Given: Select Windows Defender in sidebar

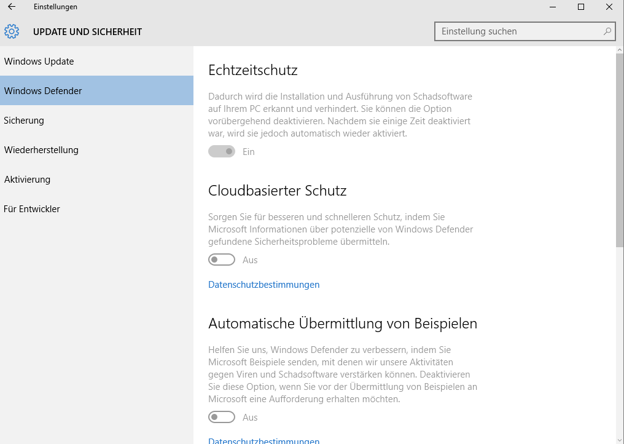Looking at the screenshot, I should point(96,91).
